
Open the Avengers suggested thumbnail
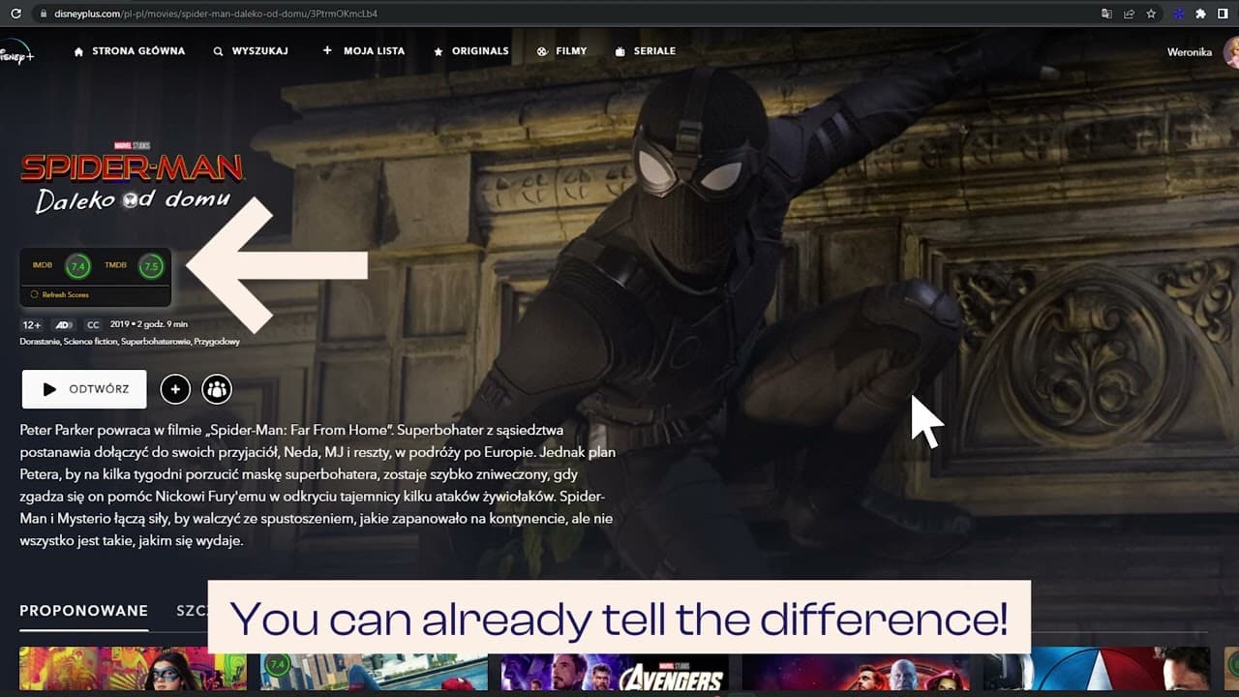[x=615, y=669]
